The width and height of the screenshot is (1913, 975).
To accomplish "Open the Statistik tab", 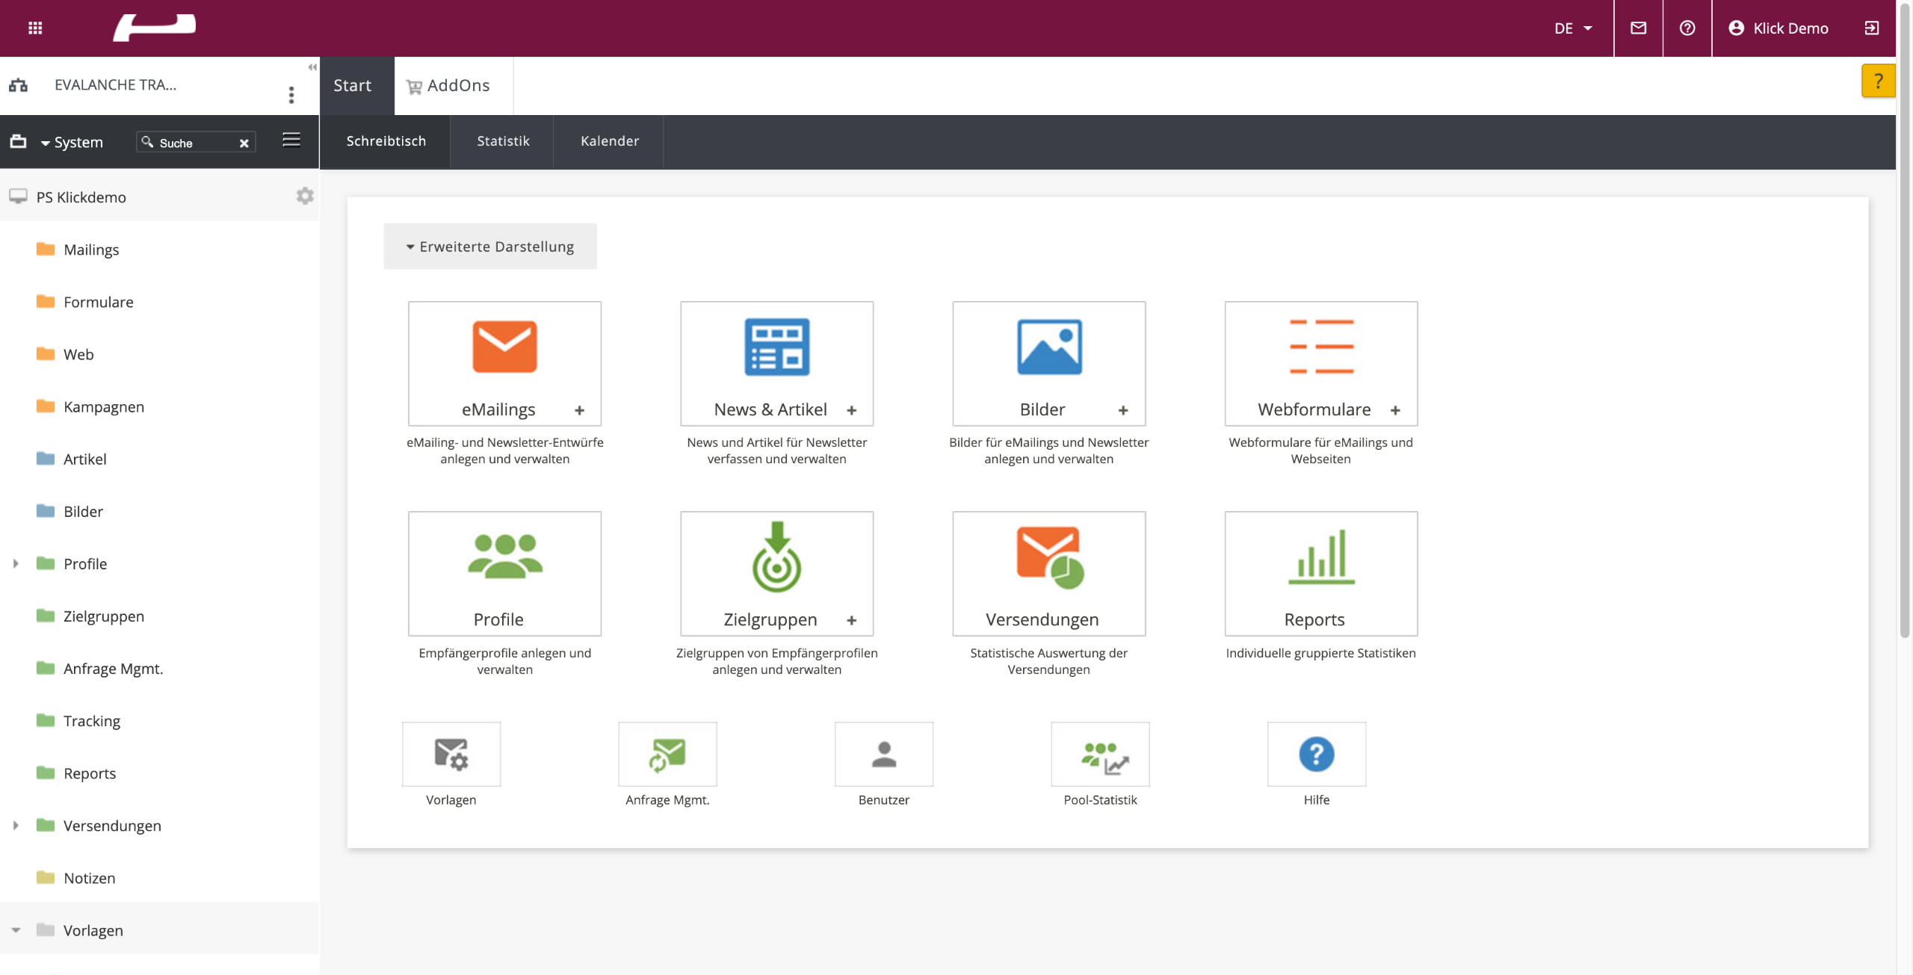I will 503,141.
